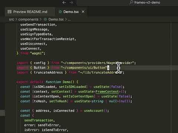Click the useAccount() call
Viewport: 178px width, 133px height.
95,111
